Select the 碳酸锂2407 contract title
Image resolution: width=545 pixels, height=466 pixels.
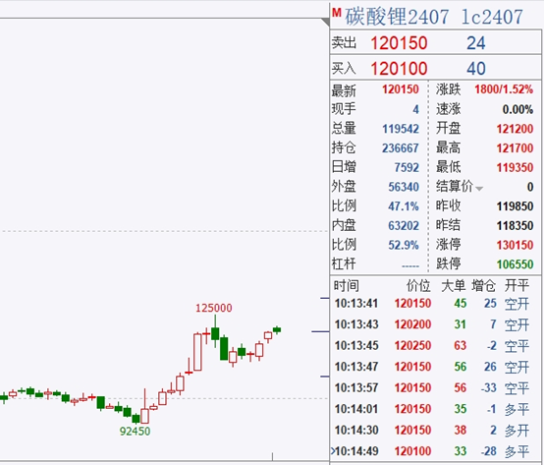pos(397,17)
